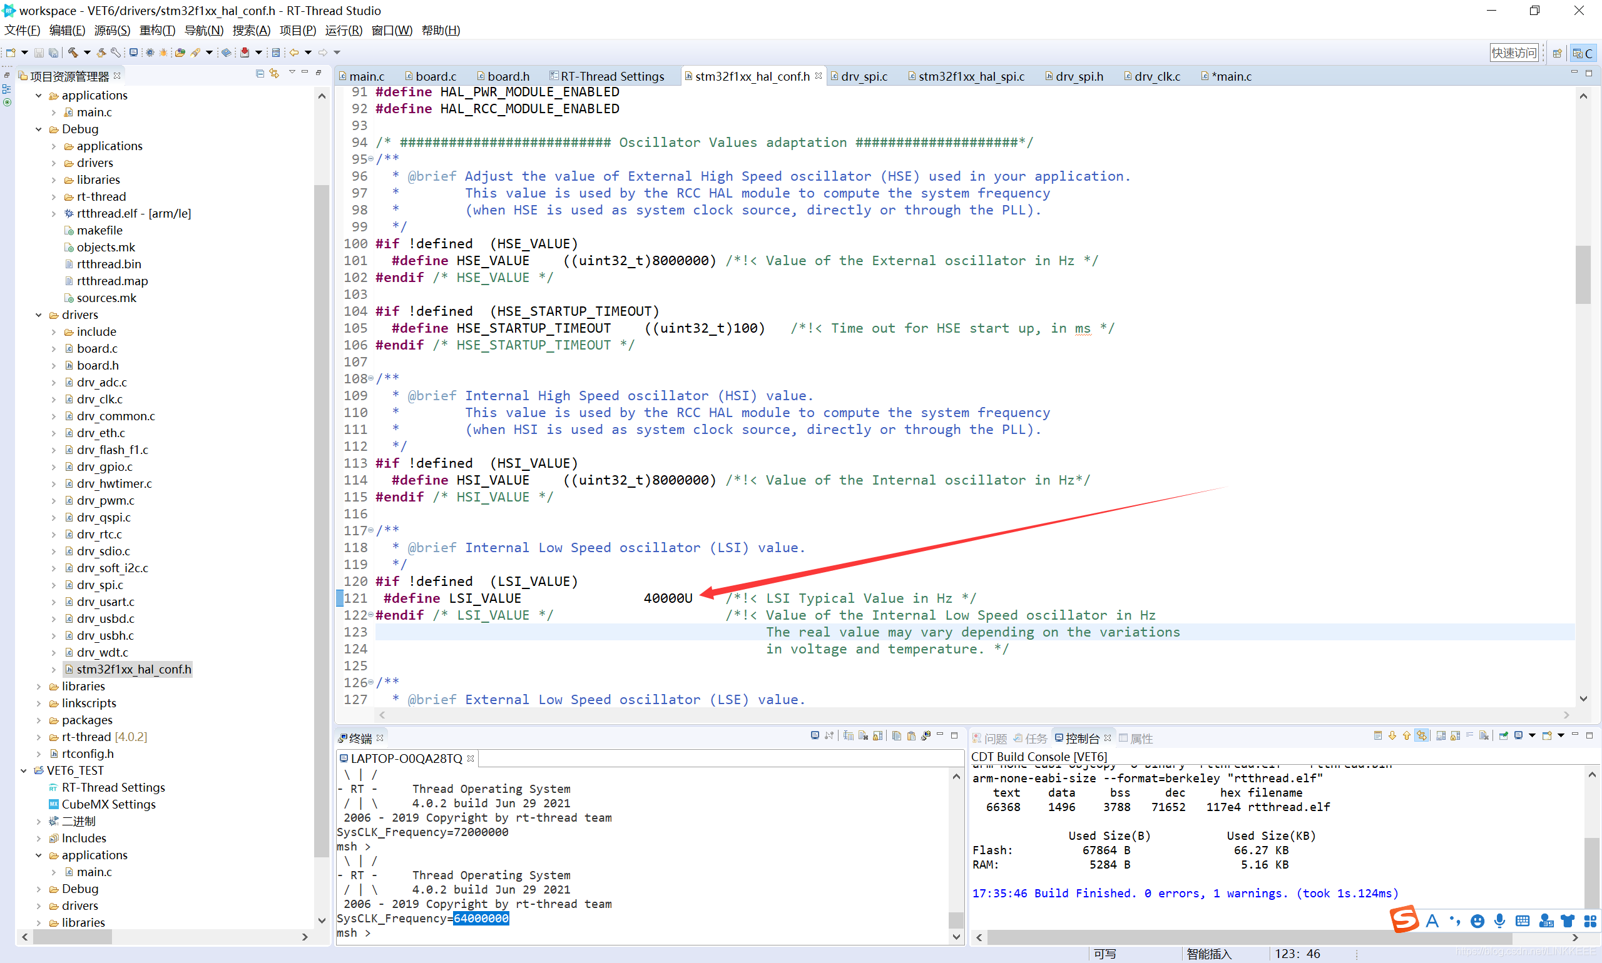Click the next error down arrow in console
Viewport: 1602px width, 963px height.
[x=1392, y=735]
